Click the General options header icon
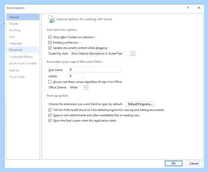This screenshot has width=208, height=172. (x=51, y=19)
